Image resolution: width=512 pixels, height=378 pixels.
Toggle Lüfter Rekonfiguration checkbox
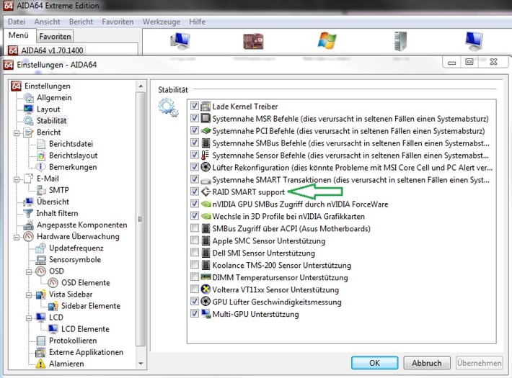point(195,167)
